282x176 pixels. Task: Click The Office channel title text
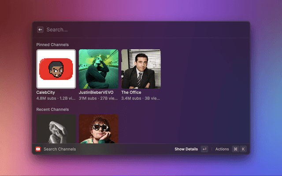[131, 92]
